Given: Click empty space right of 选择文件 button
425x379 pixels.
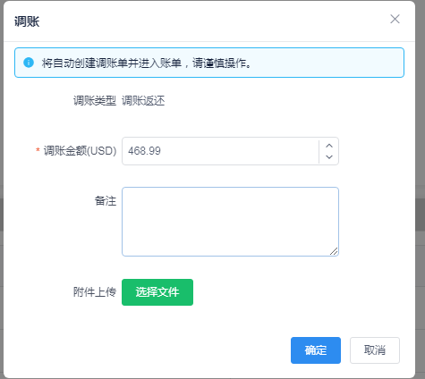Looking at the screenshot, I should [x=268, y=292].
